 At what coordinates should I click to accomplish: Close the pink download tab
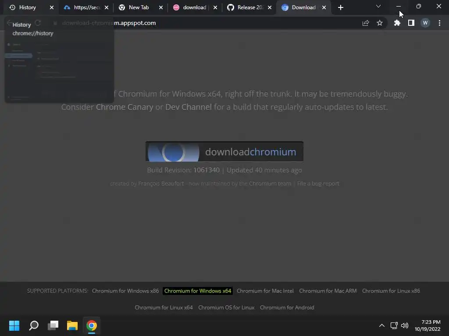click(x=215, y=7)
